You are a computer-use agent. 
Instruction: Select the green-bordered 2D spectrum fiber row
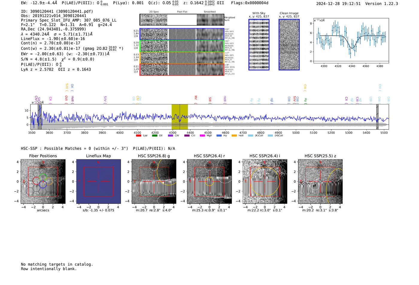tap(182, 46)
